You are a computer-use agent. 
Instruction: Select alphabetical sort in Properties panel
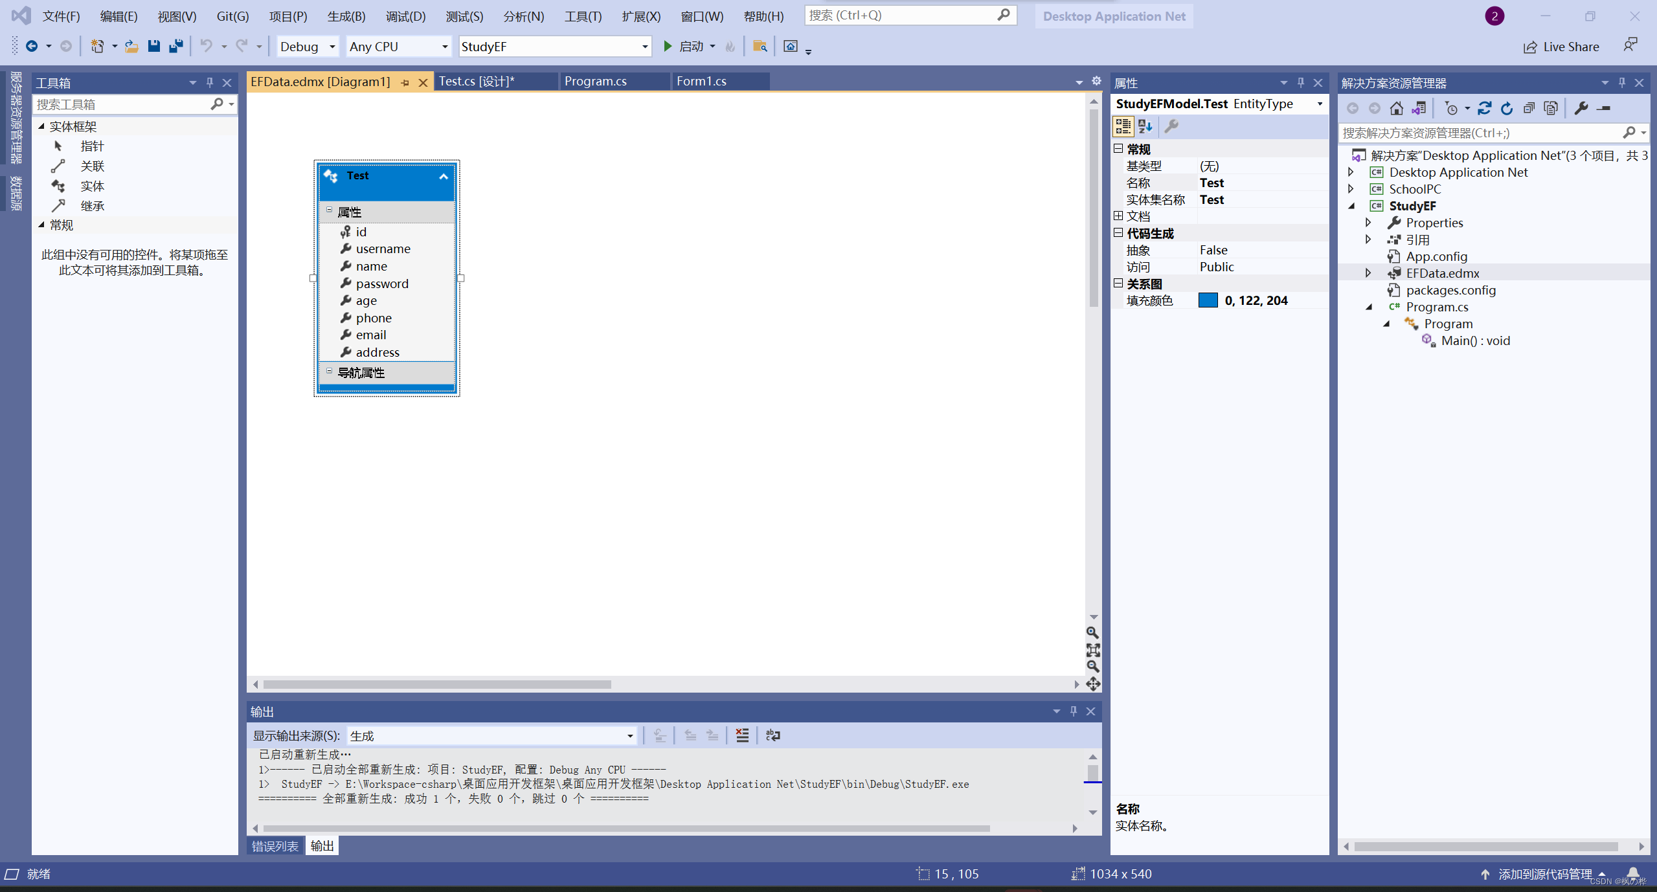(x=1145, y=126)
